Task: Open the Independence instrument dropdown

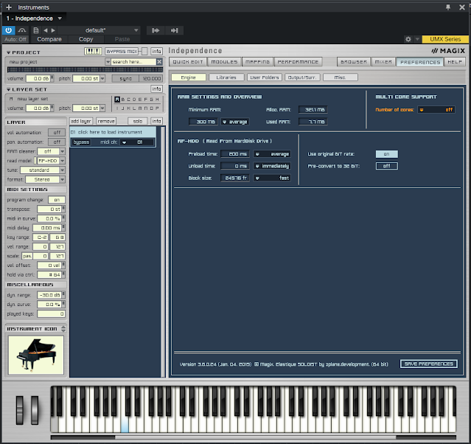Action: point(60,18)
